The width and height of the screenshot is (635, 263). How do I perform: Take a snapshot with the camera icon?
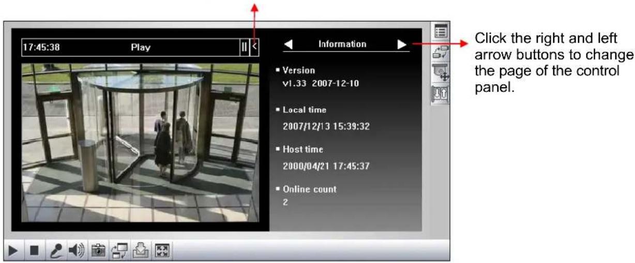(x=98, y=251)
